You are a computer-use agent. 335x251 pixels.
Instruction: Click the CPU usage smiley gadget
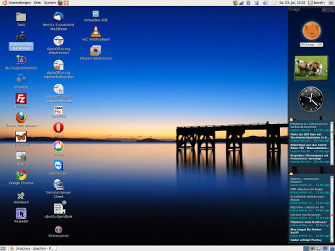(311, 31)
